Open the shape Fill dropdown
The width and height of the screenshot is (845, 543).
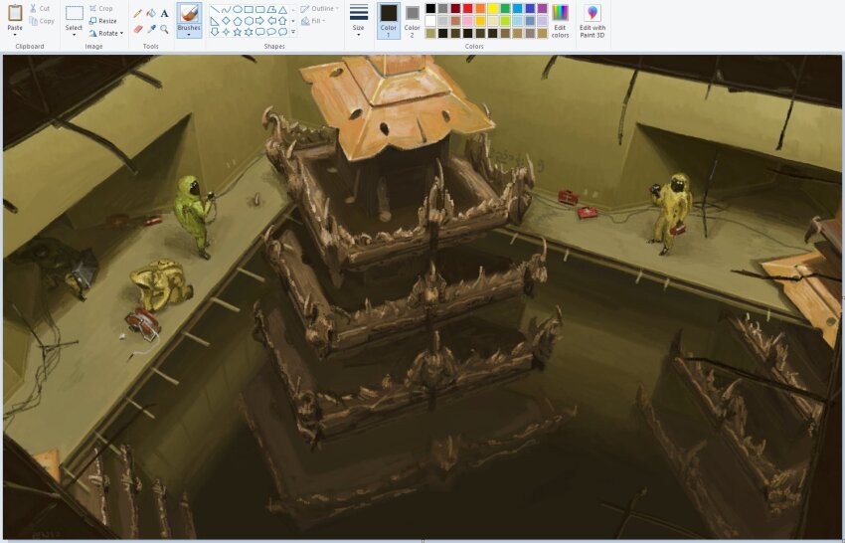(313, 21)
